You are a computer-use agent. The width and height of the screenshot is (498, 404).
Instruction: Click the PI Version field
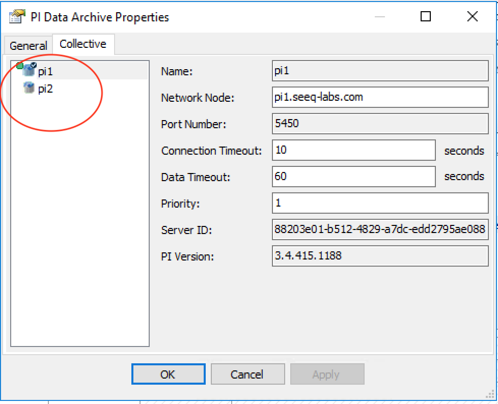pos(380,256)
